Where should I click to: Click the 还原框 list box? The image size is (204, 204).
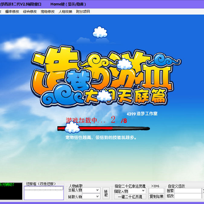[x=44, y=193]
